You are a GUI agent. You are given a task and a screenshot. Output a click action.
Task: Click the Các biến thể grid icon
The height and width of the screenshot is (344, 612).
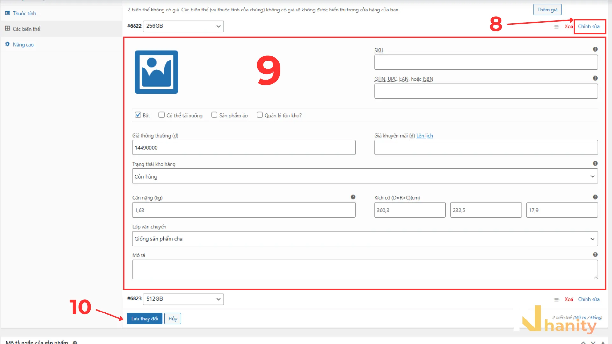click(7, 28)
